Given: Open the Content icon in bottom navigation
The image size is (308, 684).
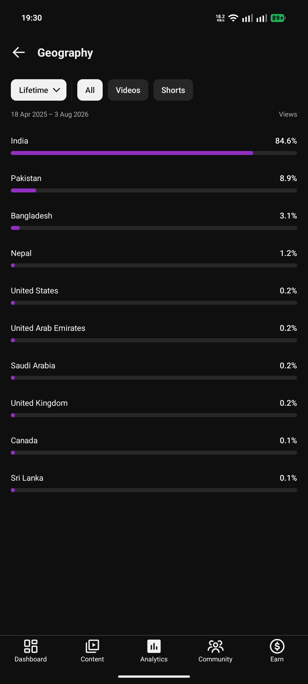Looking at the screenshot, I should (x=92, y=646).
